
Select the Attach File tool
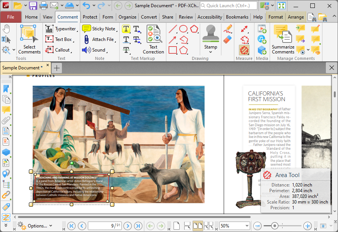click(100, 39)
